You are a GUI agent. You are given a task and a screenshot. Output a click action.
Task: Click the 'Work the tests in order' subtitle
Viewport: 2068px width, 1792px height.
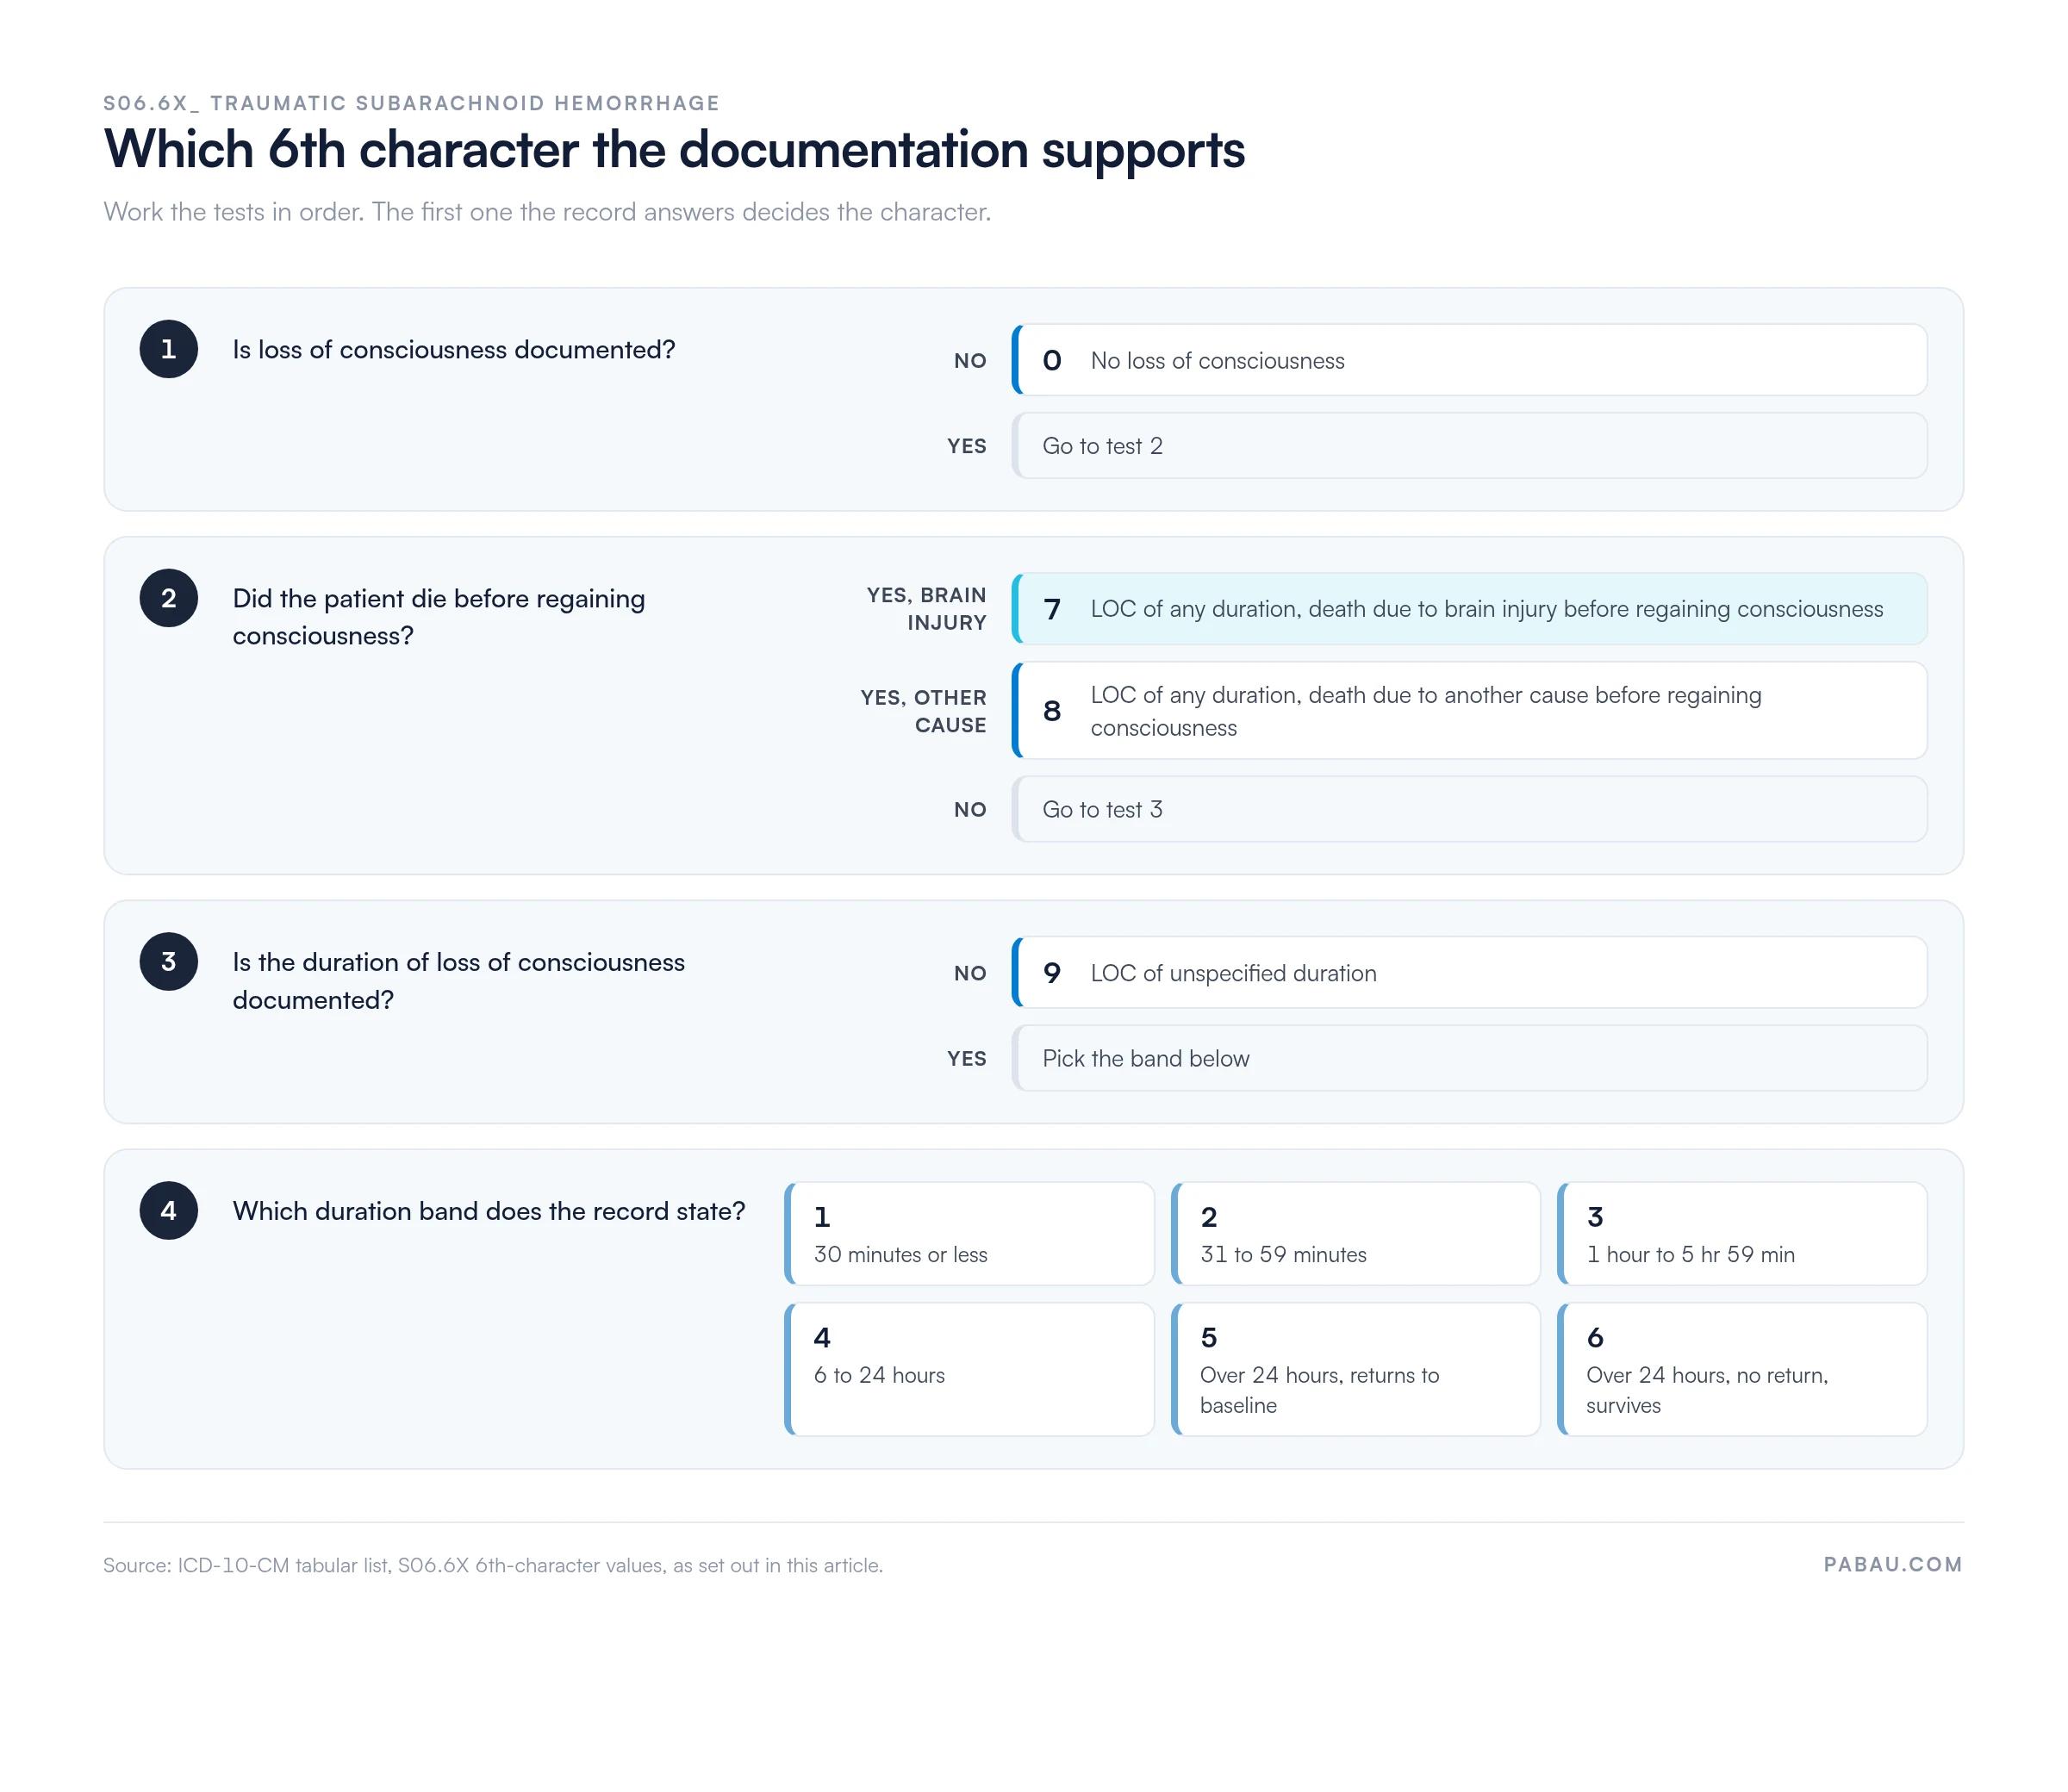click(x=547, y=212)
